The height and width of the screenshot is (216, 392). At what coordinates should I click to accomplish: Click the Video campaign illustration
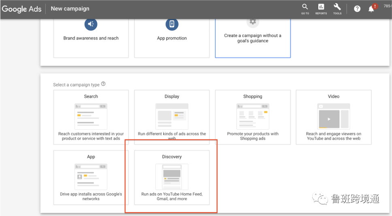point(334,116)
